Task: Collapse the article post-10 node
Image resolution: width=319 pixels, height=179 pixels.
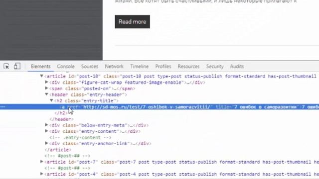Action: (41, 76)
